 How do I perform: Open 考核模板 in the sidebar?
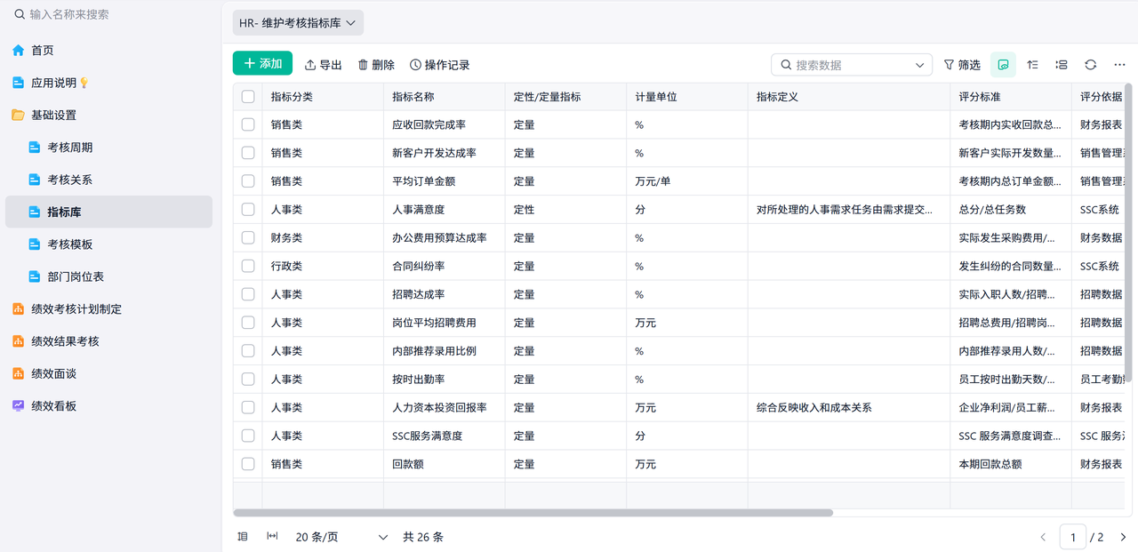tap(108, 244)
